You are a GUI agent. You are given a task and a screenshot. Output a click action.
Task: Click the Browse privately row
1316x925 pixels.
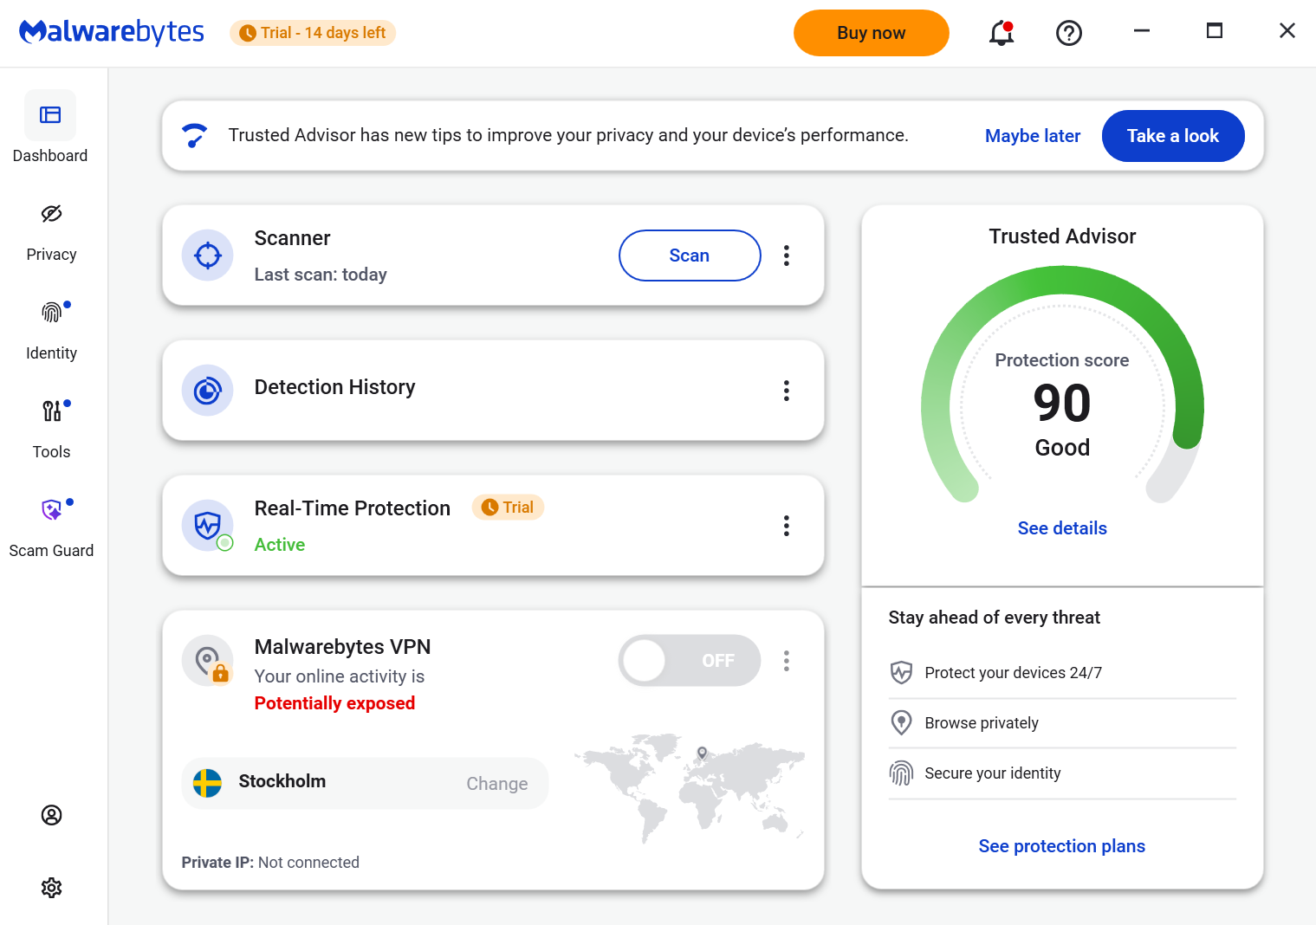(x=1062, y=723)
